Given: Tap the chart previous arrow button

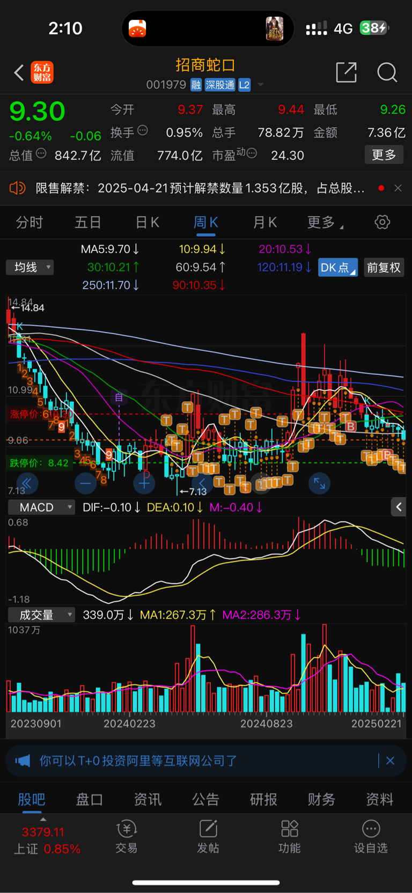Looking at the screenshot, I should point(202,483).
